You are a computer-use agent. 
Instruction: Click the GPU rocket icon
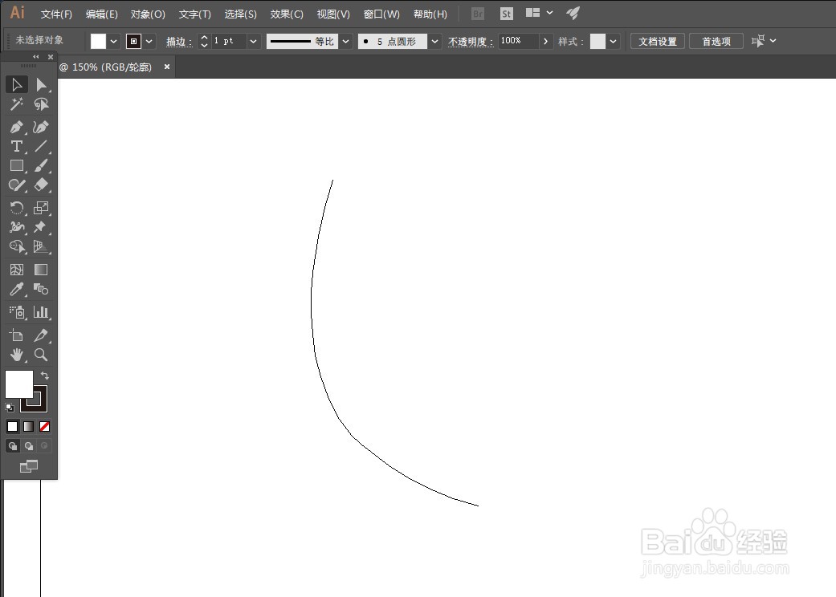(x=573, y=14)
